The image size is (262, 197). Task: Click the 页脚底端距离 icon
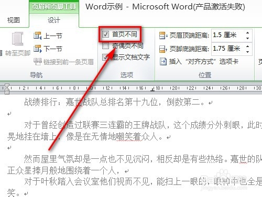click(163, 49)
